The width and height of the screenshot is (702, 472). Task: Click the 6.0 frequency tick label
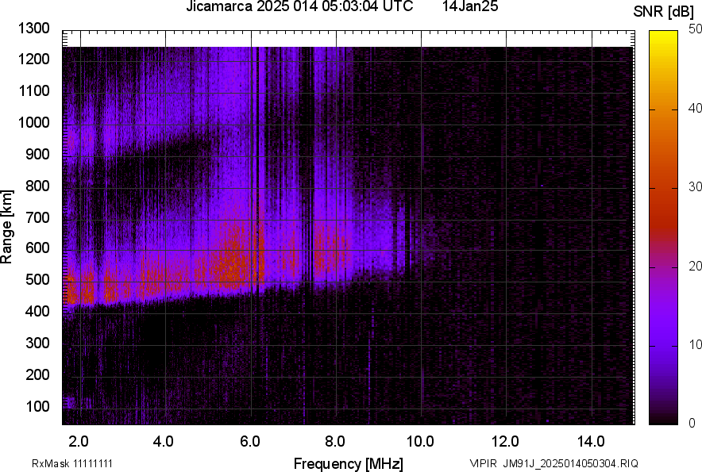click(x=250, y=442)
